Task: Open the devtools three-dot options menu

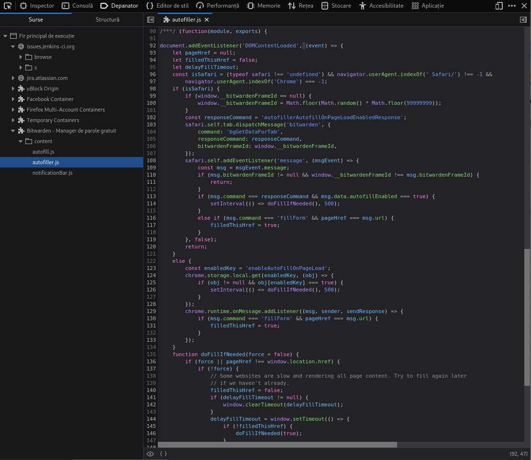Action: point(512,6)
